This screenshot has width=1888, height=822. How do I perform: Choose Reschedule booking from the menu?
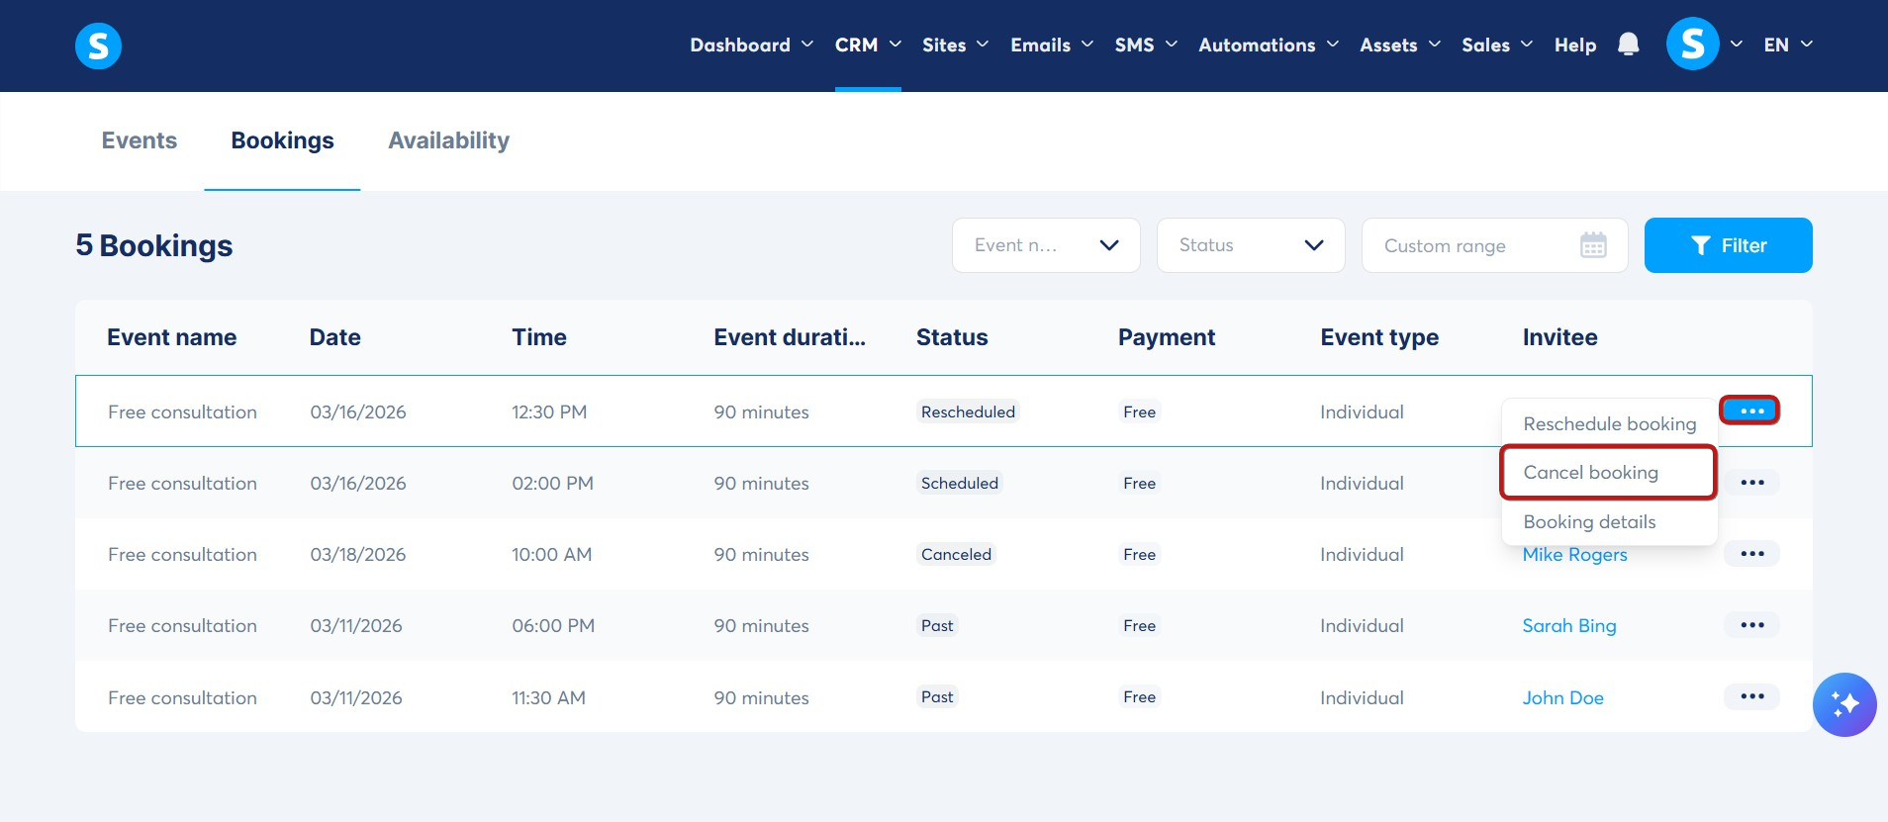(1609, 423)
